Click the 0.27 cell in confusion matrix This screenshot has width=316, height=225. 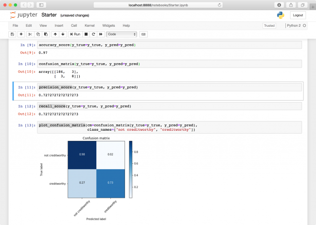pyautogui.click(x=82, y=183)
